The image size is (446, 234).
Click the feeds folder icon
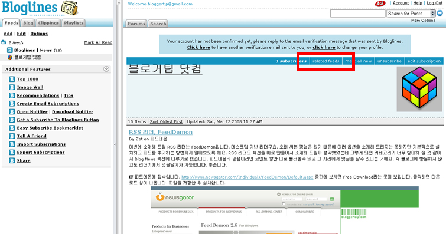4,42
